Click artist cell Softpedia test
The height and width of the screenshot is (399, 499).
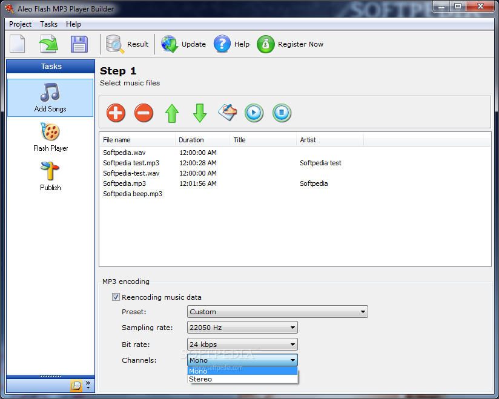(320, 163)
